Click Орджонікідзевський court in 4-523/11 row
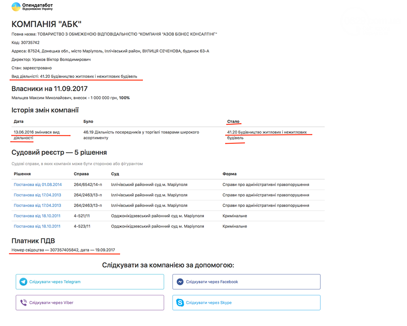Screen dimensions: 407x326 (158, 226)
